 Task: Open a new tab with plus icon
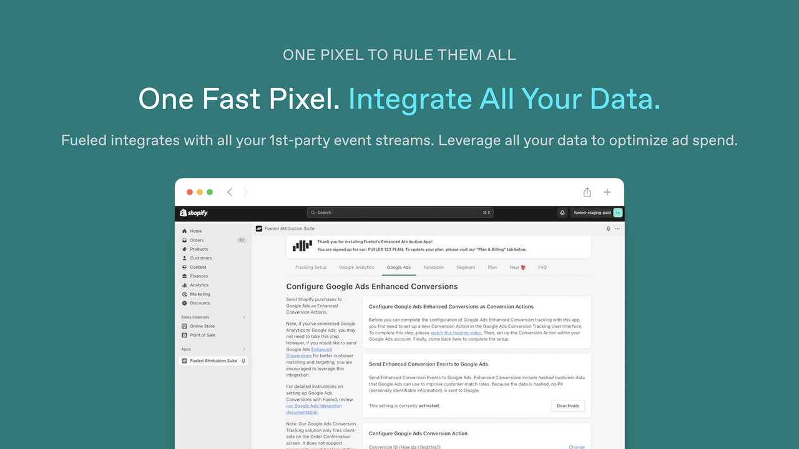pyautogui.click(x=607, y=192)
